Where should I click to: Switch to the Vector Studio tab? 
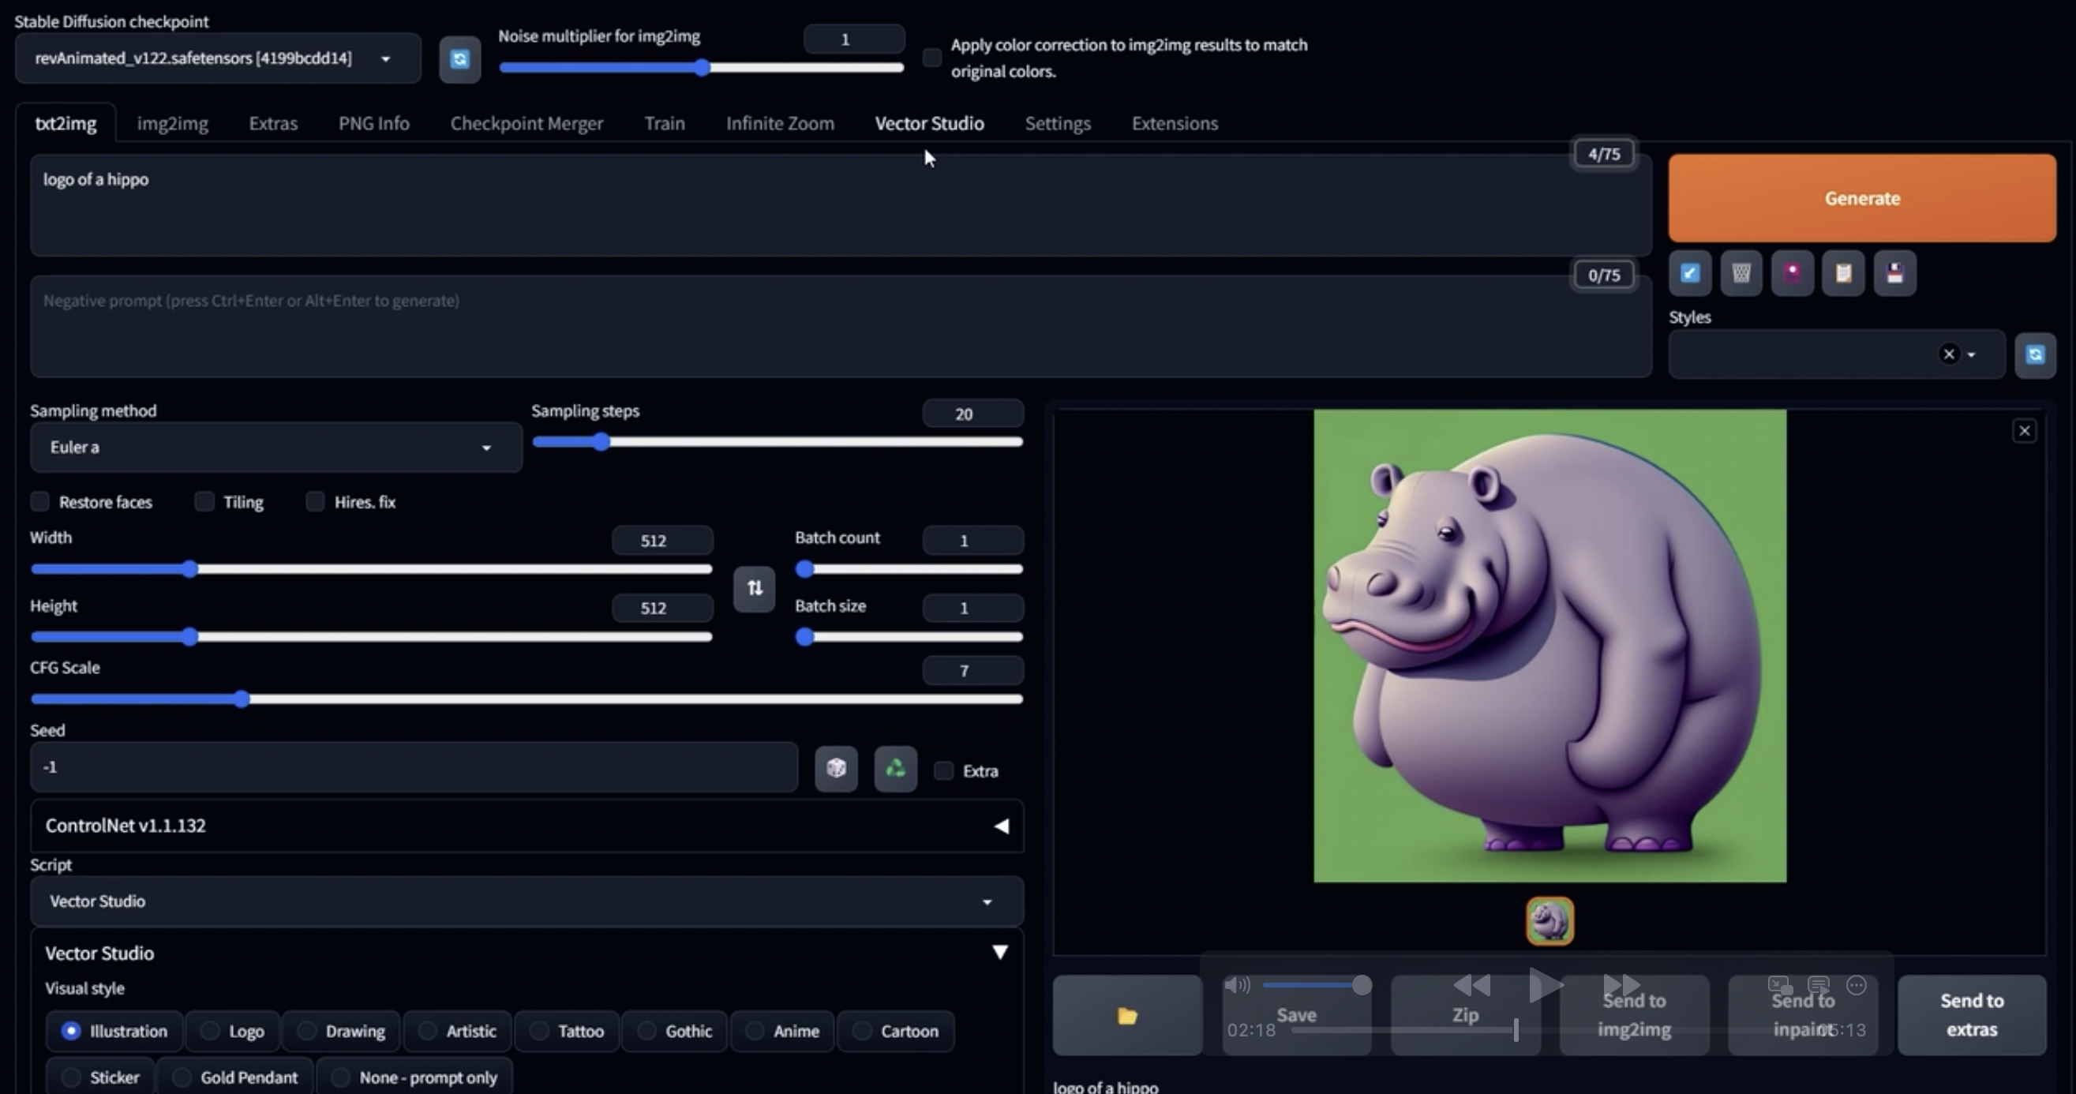click(x=929, y=123)
